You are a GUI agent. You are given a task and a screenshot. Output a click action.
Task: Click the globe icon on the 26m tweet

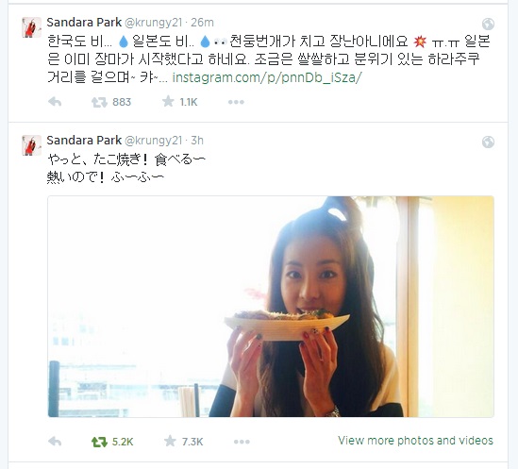488,24
